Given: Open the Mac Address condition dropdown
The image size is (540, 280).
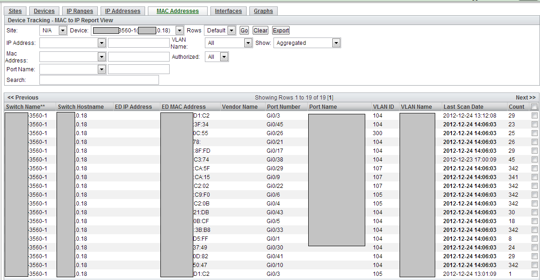Looking at the screenshot, I should pos(101,56).
